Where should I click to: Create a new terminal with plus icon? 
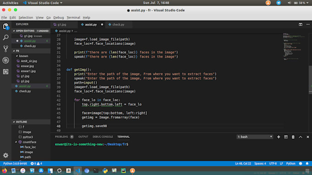pyautogui.click(x=279, y=137)
